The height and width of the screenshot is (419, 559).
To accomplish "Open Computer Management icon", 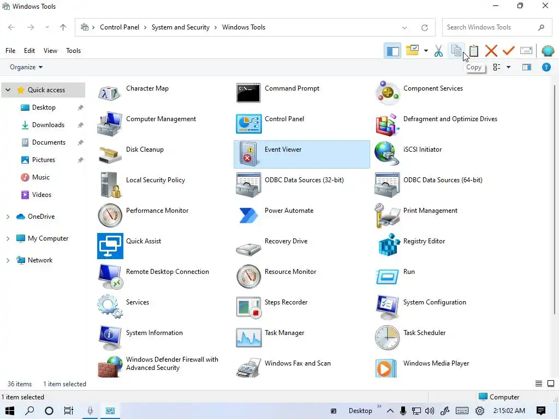I will coord(110,123).
